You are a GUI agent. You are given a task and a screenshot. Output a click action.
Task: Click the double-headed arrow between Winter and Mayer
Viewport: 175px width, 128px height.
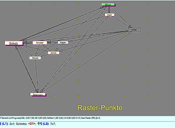pos(109,10)
